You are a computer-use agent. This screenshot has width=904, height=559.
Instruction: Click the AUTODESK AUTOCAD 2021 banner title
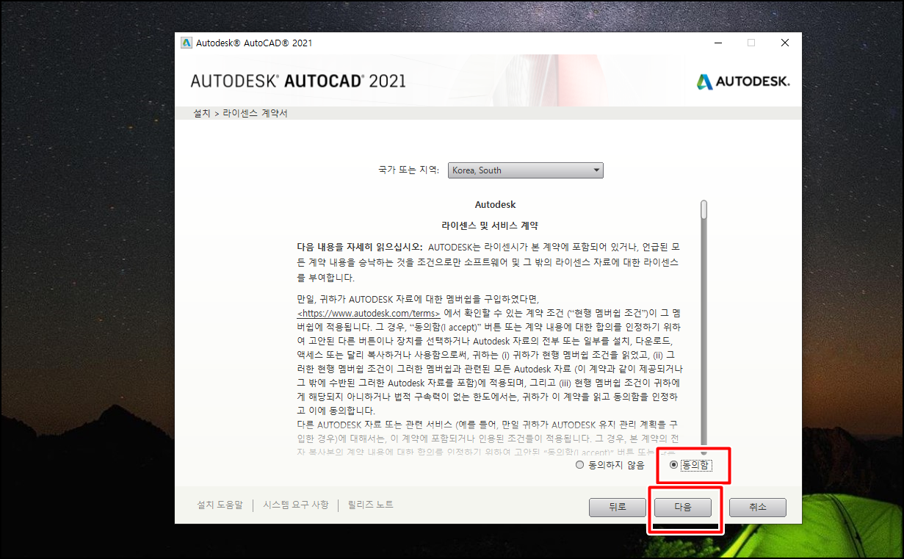(298, 81)
